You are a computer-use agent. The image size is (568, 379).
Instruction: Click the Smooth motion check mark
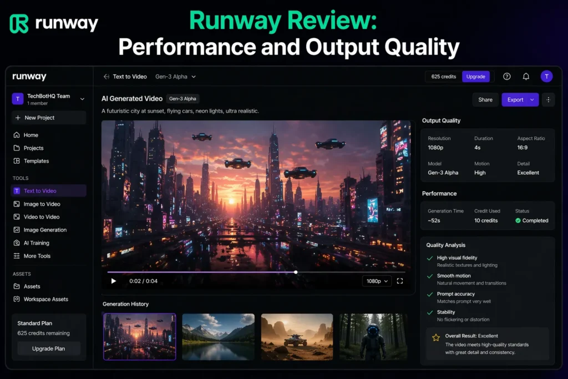tap(430, 276)
